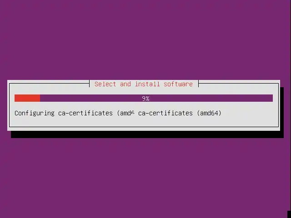
Task: Click the purple background above the dialog
Action: [x=145, y=40]
